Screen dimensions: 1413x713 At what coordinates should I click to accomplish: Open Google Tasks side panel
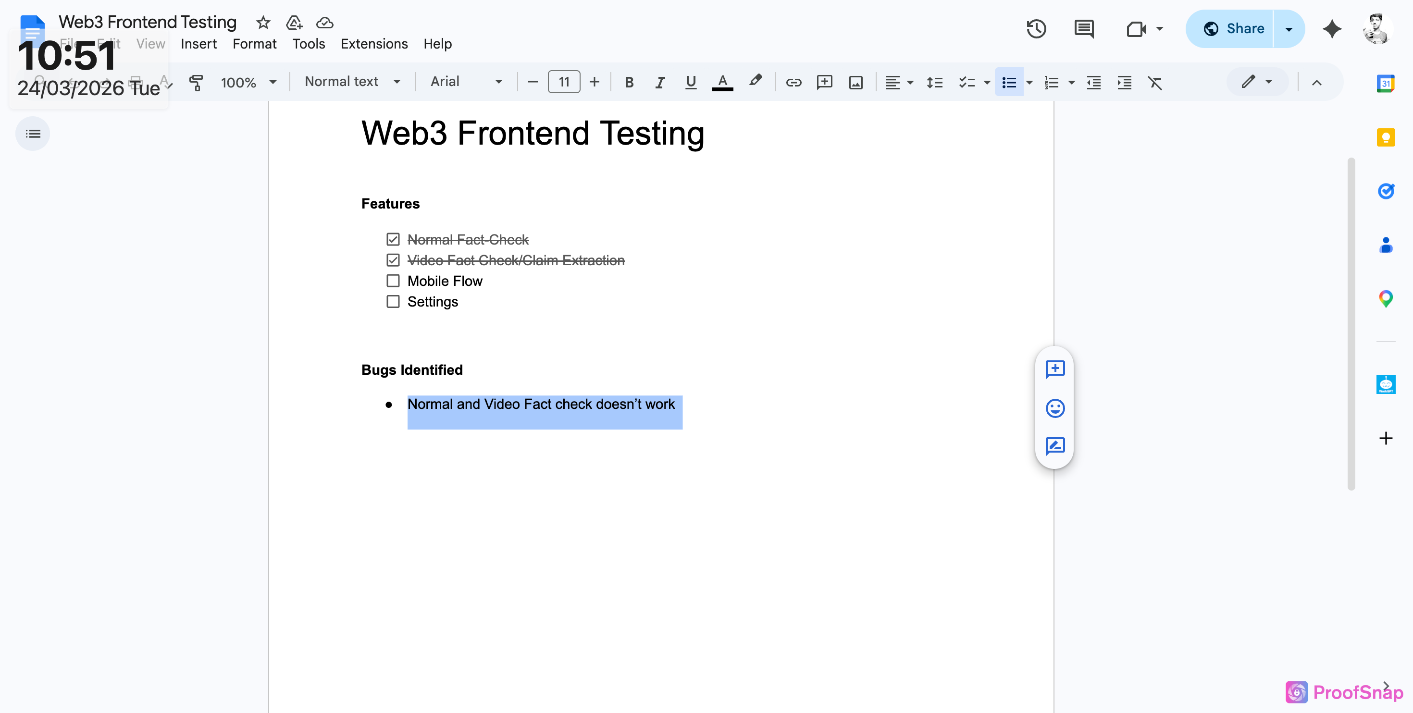1386,191
